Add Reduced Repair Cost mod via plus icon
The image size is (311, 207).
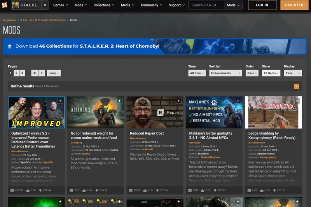[x=179, y=101]
